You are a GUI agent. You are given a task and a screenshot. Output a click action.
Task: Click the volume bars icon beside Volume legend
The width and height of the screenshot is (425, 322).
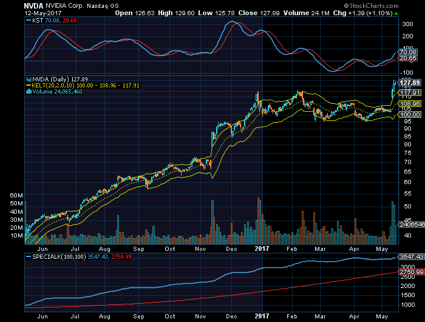coord(29,91)
